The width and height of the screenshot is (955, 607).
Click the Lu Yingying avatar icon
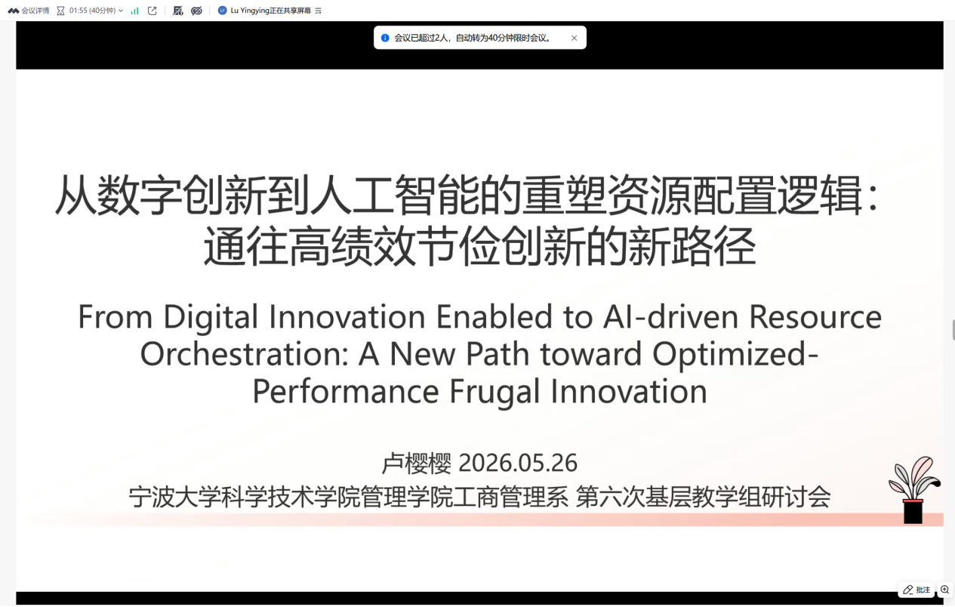pos(222,11)
